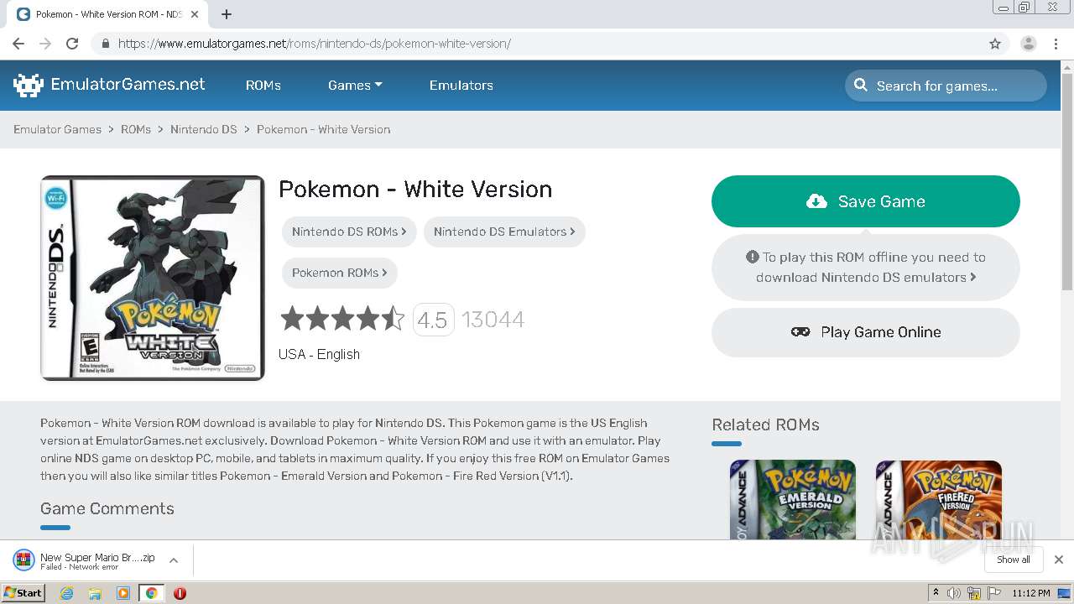This screenshot has width=1074, height=604.
Task: Click the 13044 votes count
Action: (493, 320)
